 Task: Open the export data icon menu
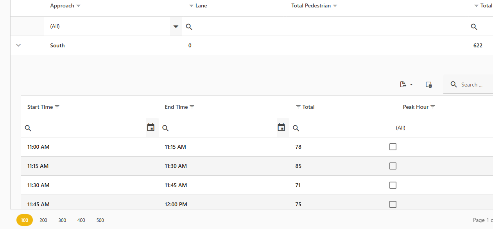pyautogui.click(x=406, y=85)
